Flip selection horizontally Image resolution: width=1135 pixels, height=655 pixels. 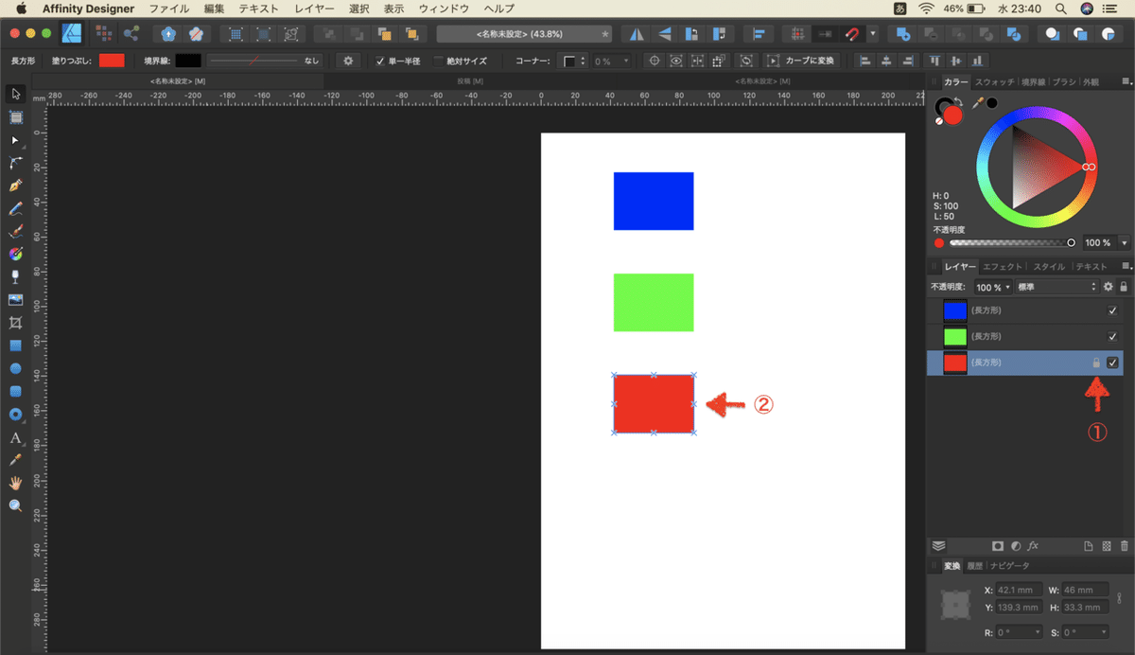pos(637,33)
